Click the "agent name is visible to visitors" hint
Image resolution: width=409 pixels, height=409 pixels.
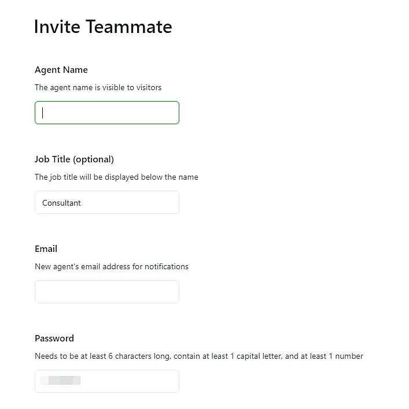pyautogui.click(x=98, y=88)
